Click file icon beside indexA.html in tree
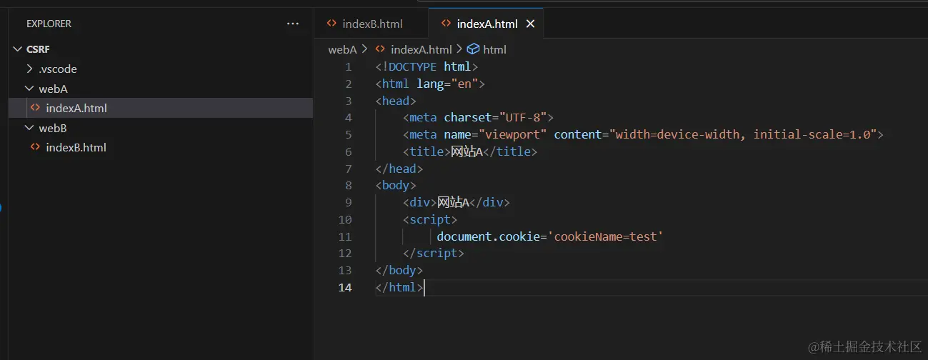 point(35,108)
